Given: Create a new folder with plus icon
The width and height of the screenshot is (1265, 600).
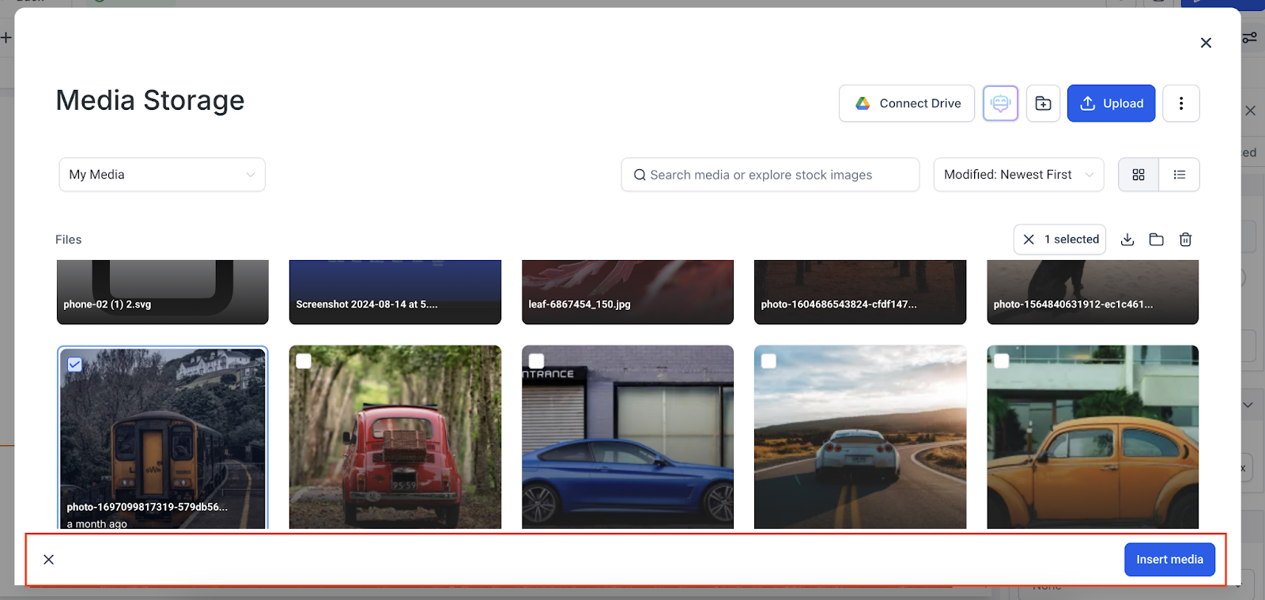Looking at the screenshot, I should (1044, 104).
